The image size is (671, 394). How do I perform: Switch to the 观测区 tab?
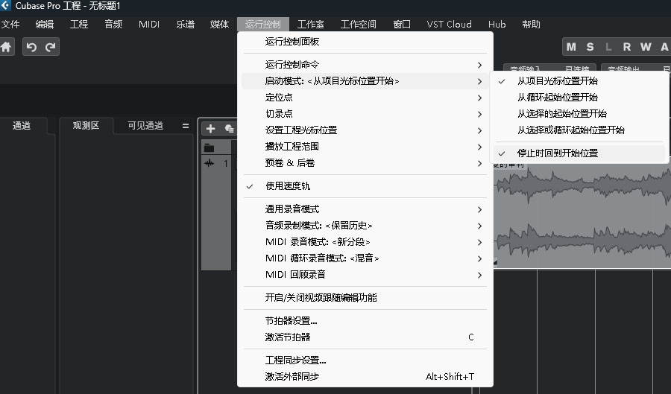pos(86,125)
